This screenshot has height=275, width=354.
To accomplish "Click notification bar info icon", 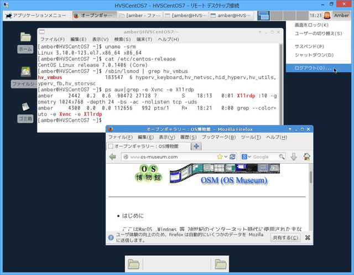I will point(111,237).
